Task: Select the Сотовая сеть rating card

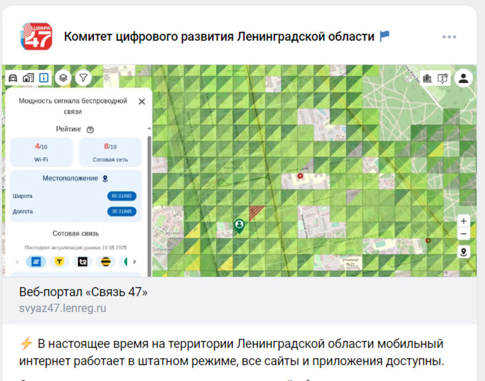Action: point(110,152)
